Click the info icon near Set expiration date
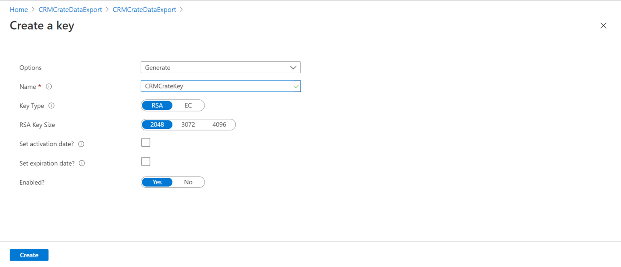Viewport: 621px width, 267px height. 81,163
